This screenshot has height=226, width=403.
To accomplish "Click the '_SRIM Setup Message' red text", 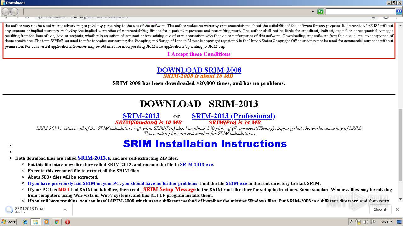I will (x=168, y=190).
